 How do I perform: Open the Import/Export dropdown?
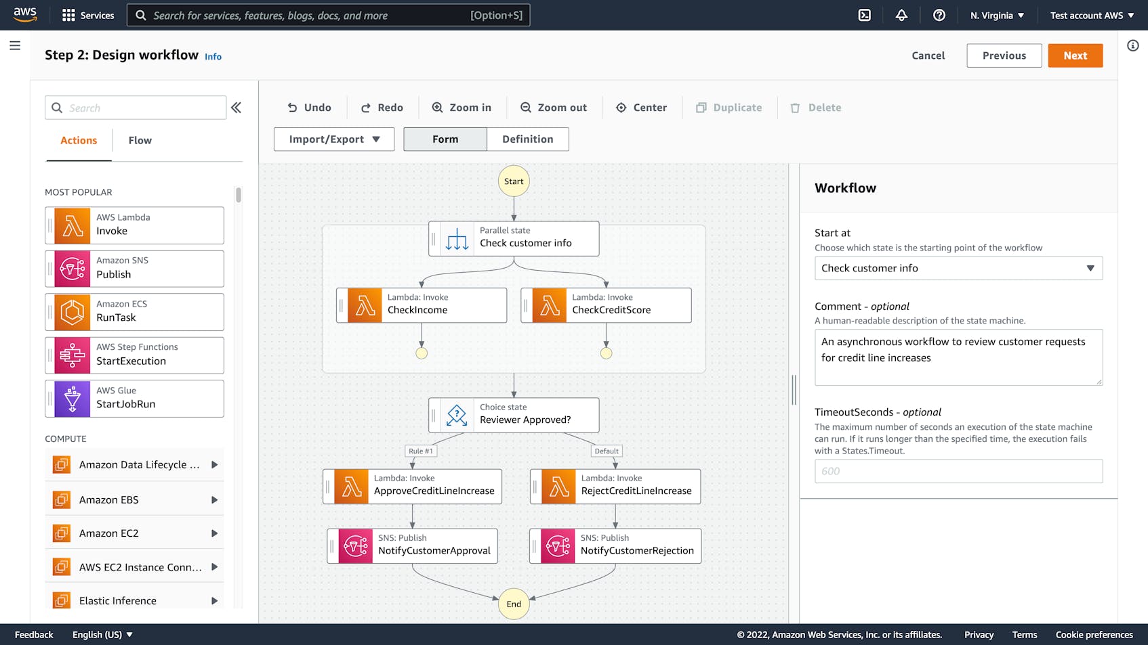(333, 139)
